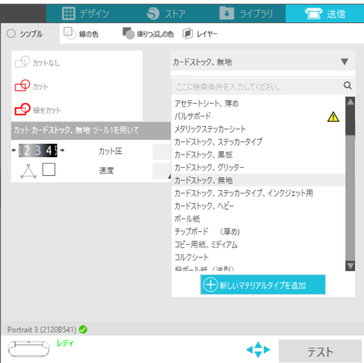Collapse the カードストック、無地 material dropdown arrow
The width and height of the screenshot is (364, 363).
pyautogui.click(x=344, y=62)
